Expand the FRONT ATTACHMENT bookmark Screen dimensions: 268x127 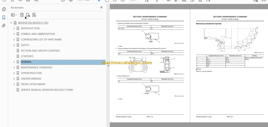click(14, 85)
